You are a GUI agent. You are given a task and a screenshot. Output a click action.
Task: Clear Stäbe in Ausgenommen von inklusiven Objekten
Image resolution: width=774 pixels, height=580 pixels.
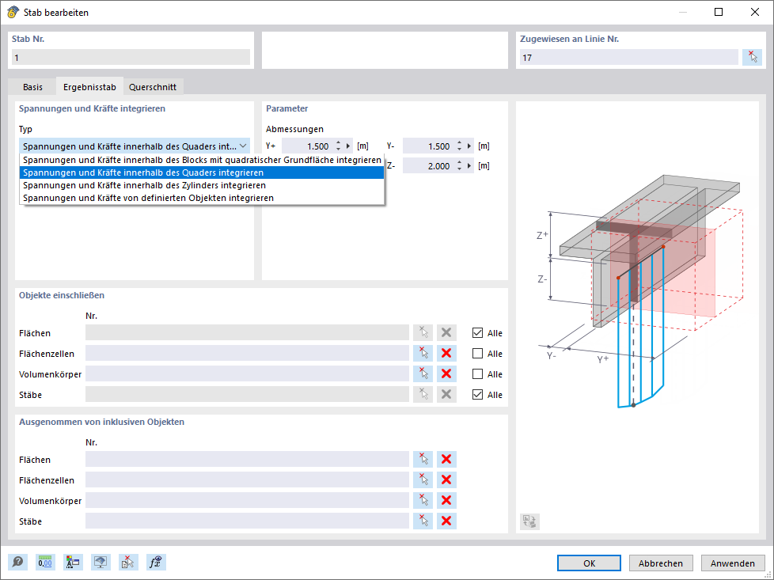(x=446, y=521)
